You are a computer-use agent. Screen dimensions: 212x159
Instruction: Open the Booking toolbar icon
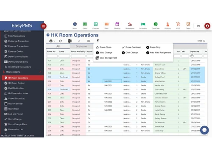point(167,24)
